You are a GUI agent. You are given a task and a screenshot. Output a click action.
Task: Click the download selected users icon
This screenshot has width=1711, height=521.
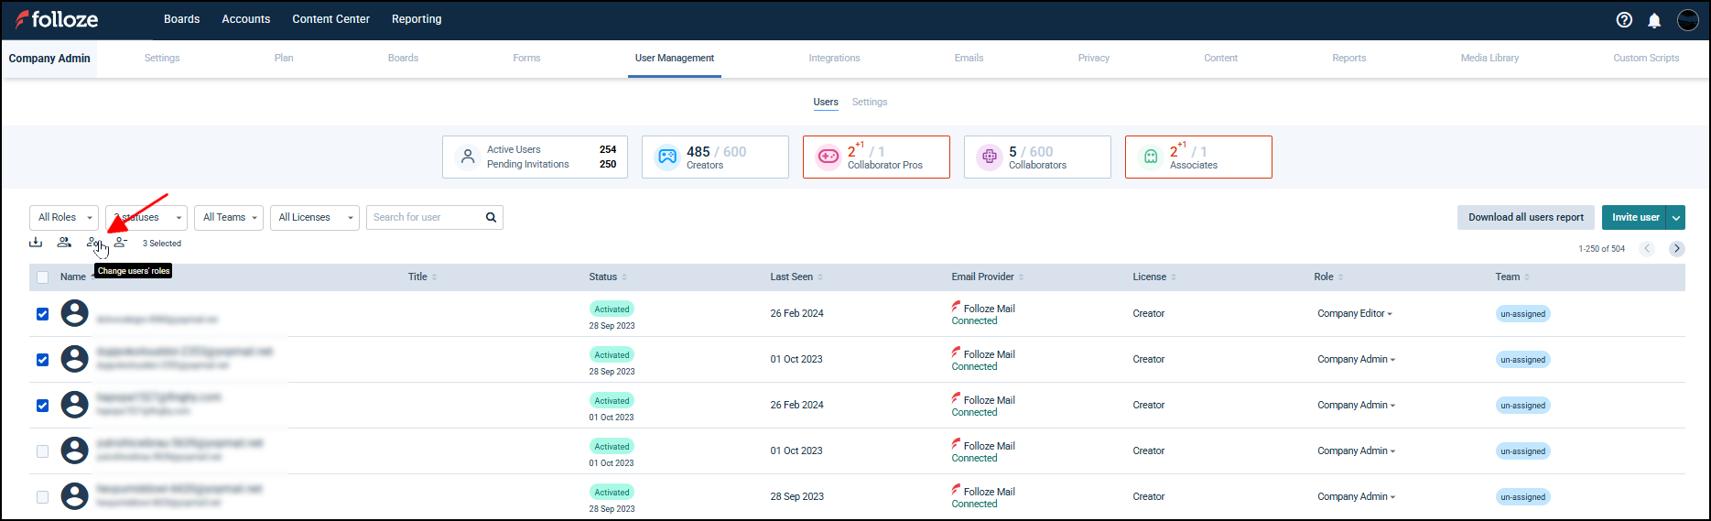[x=36, y=243]
